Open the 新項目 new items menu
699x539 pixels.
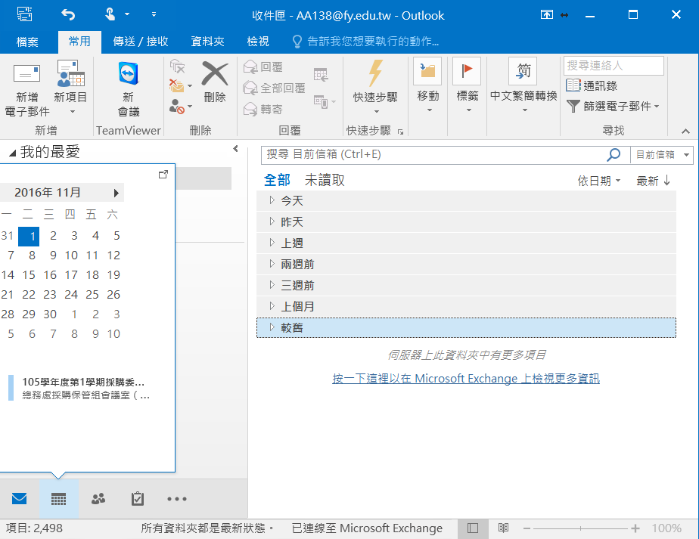coord(70,88)
